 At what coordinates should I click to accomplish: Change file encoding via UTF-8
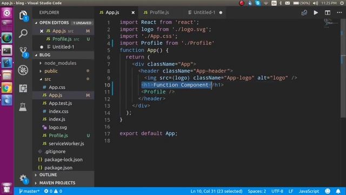click(277, 191)
